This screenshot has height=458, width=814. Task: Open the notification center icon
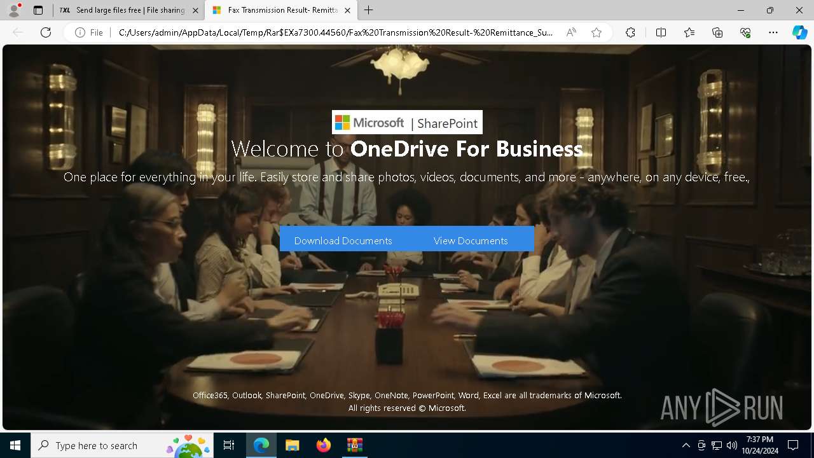click(x=793, y=445)
